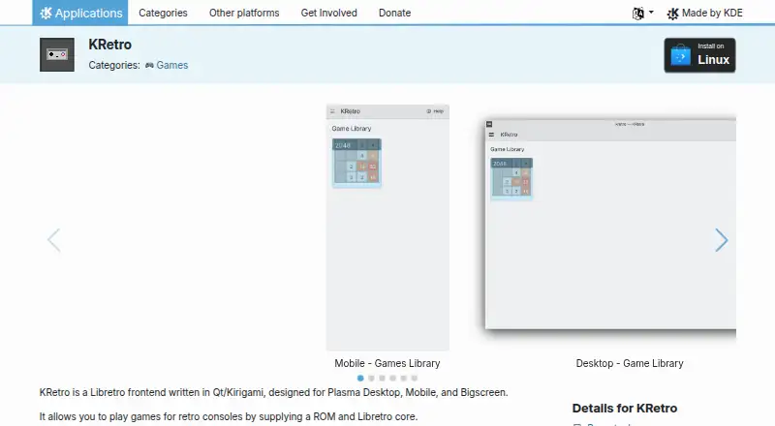Image resolution: width=775 pixels, height=426 pixels.
Task: Open the Games category link
Action: tap(172, 65)
